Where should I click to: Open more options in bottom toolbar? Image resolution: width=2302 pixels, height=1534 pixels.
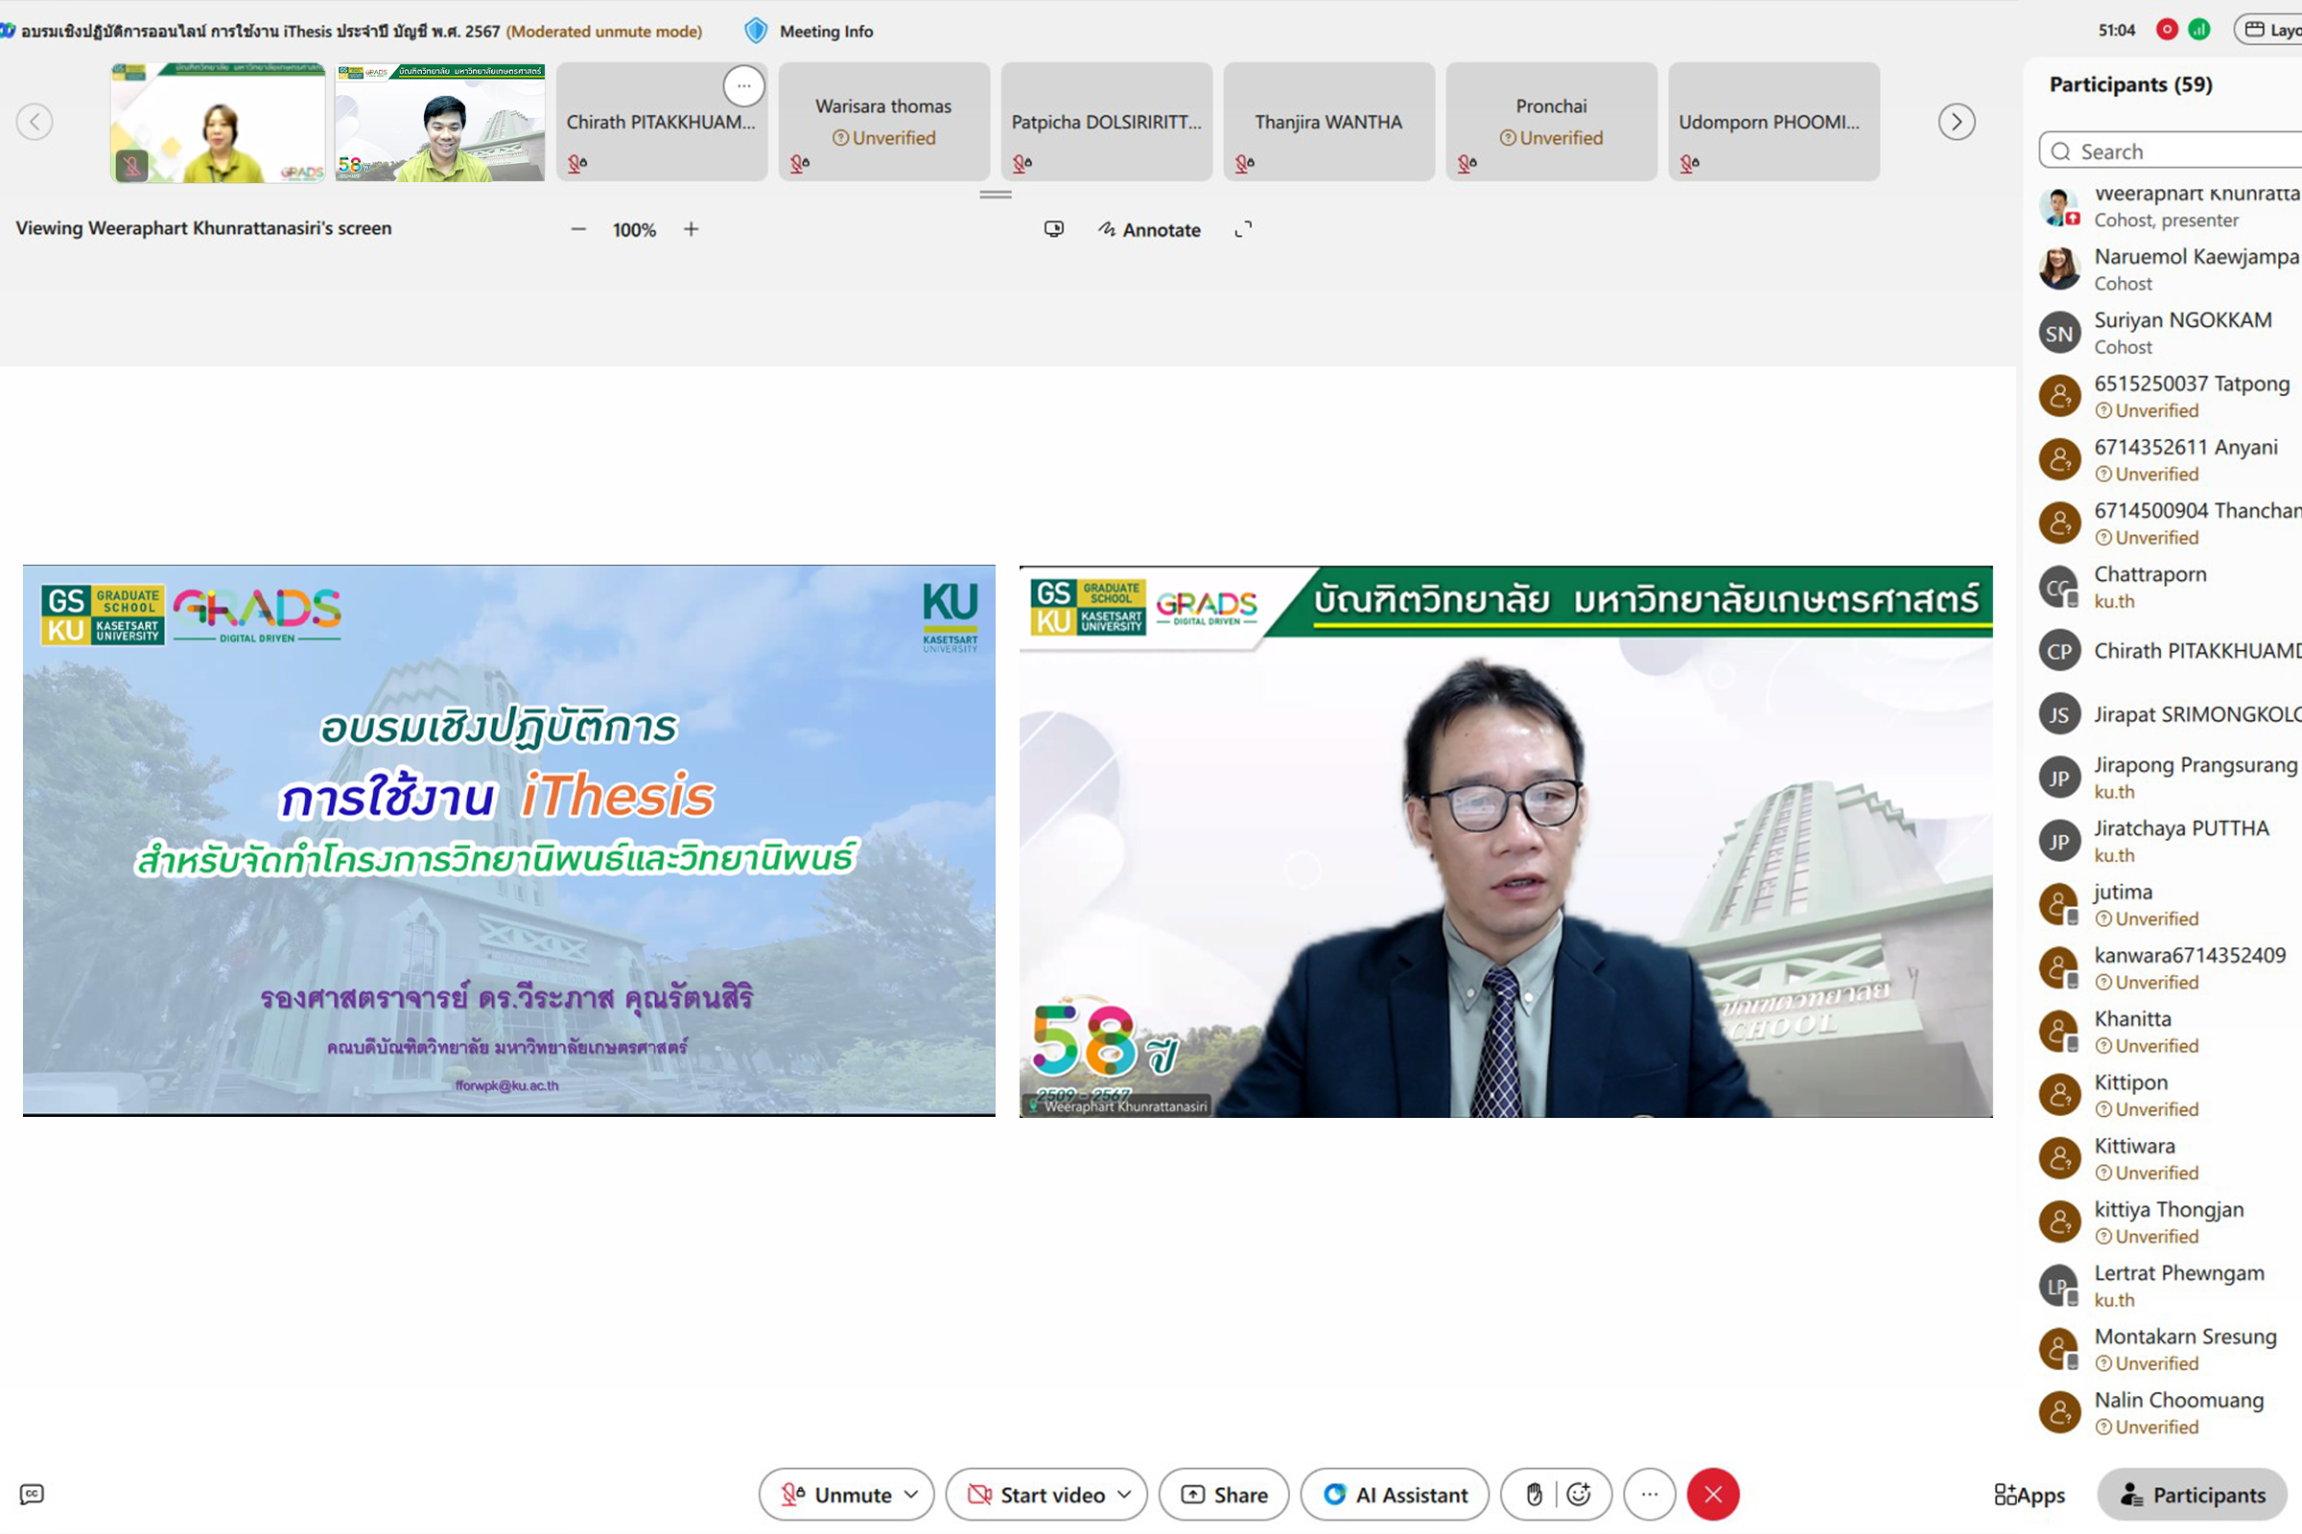pyautogui.click(x=1650, y=1495)
